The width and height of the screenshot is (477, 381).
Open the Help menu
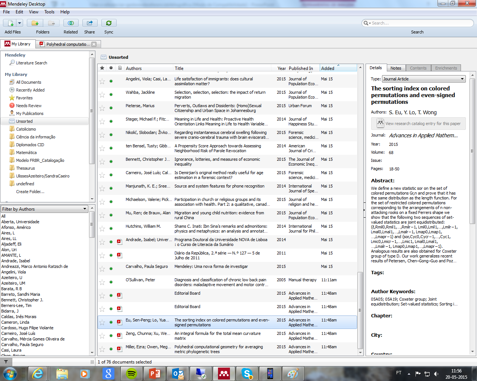click(x=65, y=12)
